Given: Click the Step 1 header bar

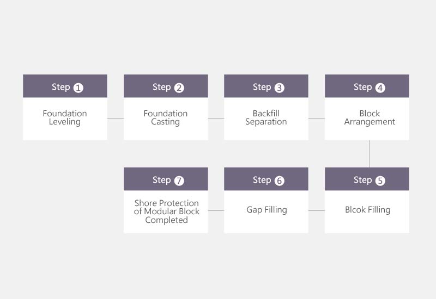Looking at the screenshot, I should click(65, 86).
